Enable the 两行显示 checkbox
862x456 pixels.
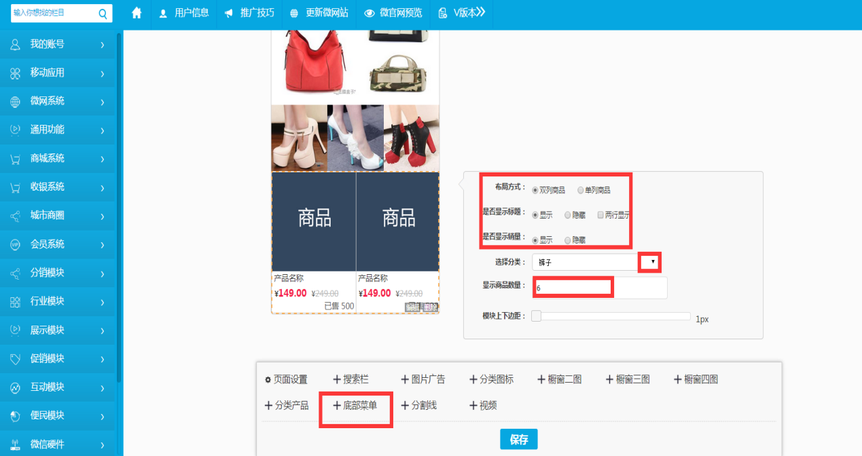(600, 215)
